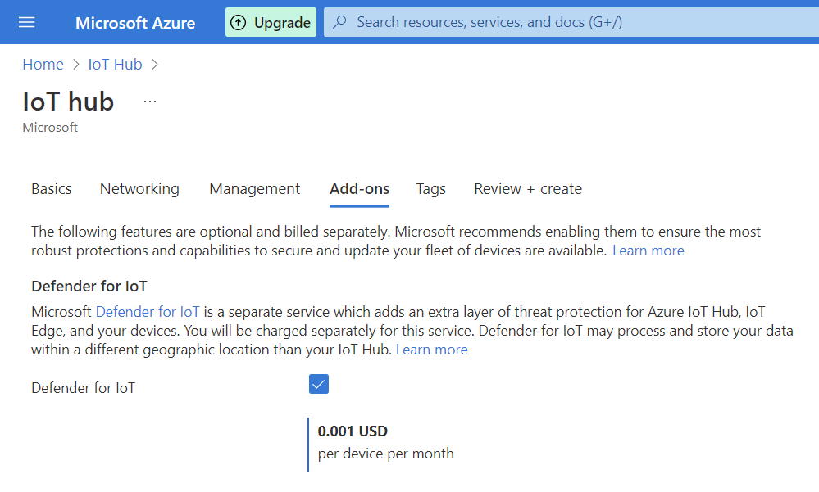Click the Upgrade button icon badge
Image resolution: width=819 pixels, height=492 pixels.
[239, 22]
